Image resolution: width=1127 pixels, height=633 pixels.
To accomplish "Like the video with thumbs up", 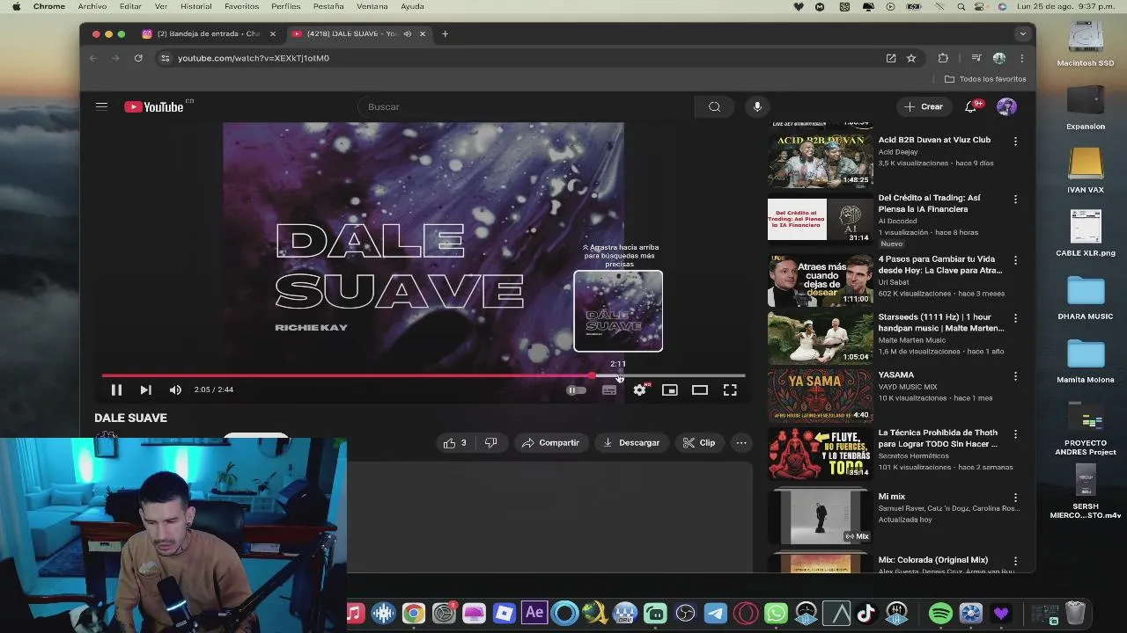I will [x=455, y=443].
